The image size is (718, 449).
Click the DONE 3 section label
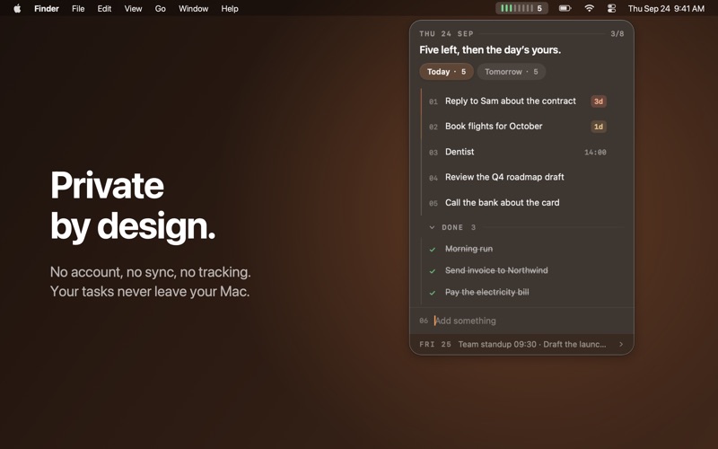[x=459, y=227]
